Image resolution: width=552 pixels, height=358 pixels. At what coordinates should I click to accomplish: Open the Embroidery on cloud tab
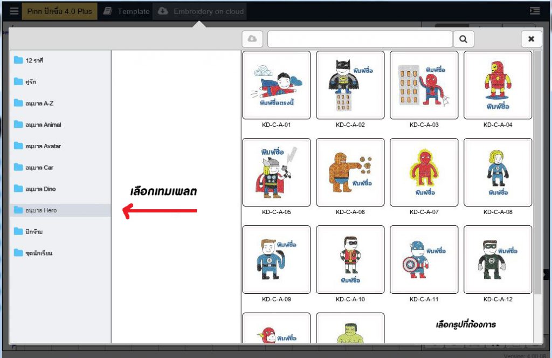201,11
